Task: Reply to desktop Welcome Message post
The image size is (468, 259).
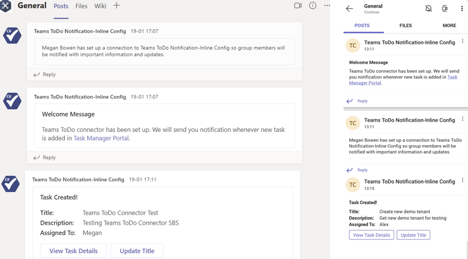Action: 44,158
